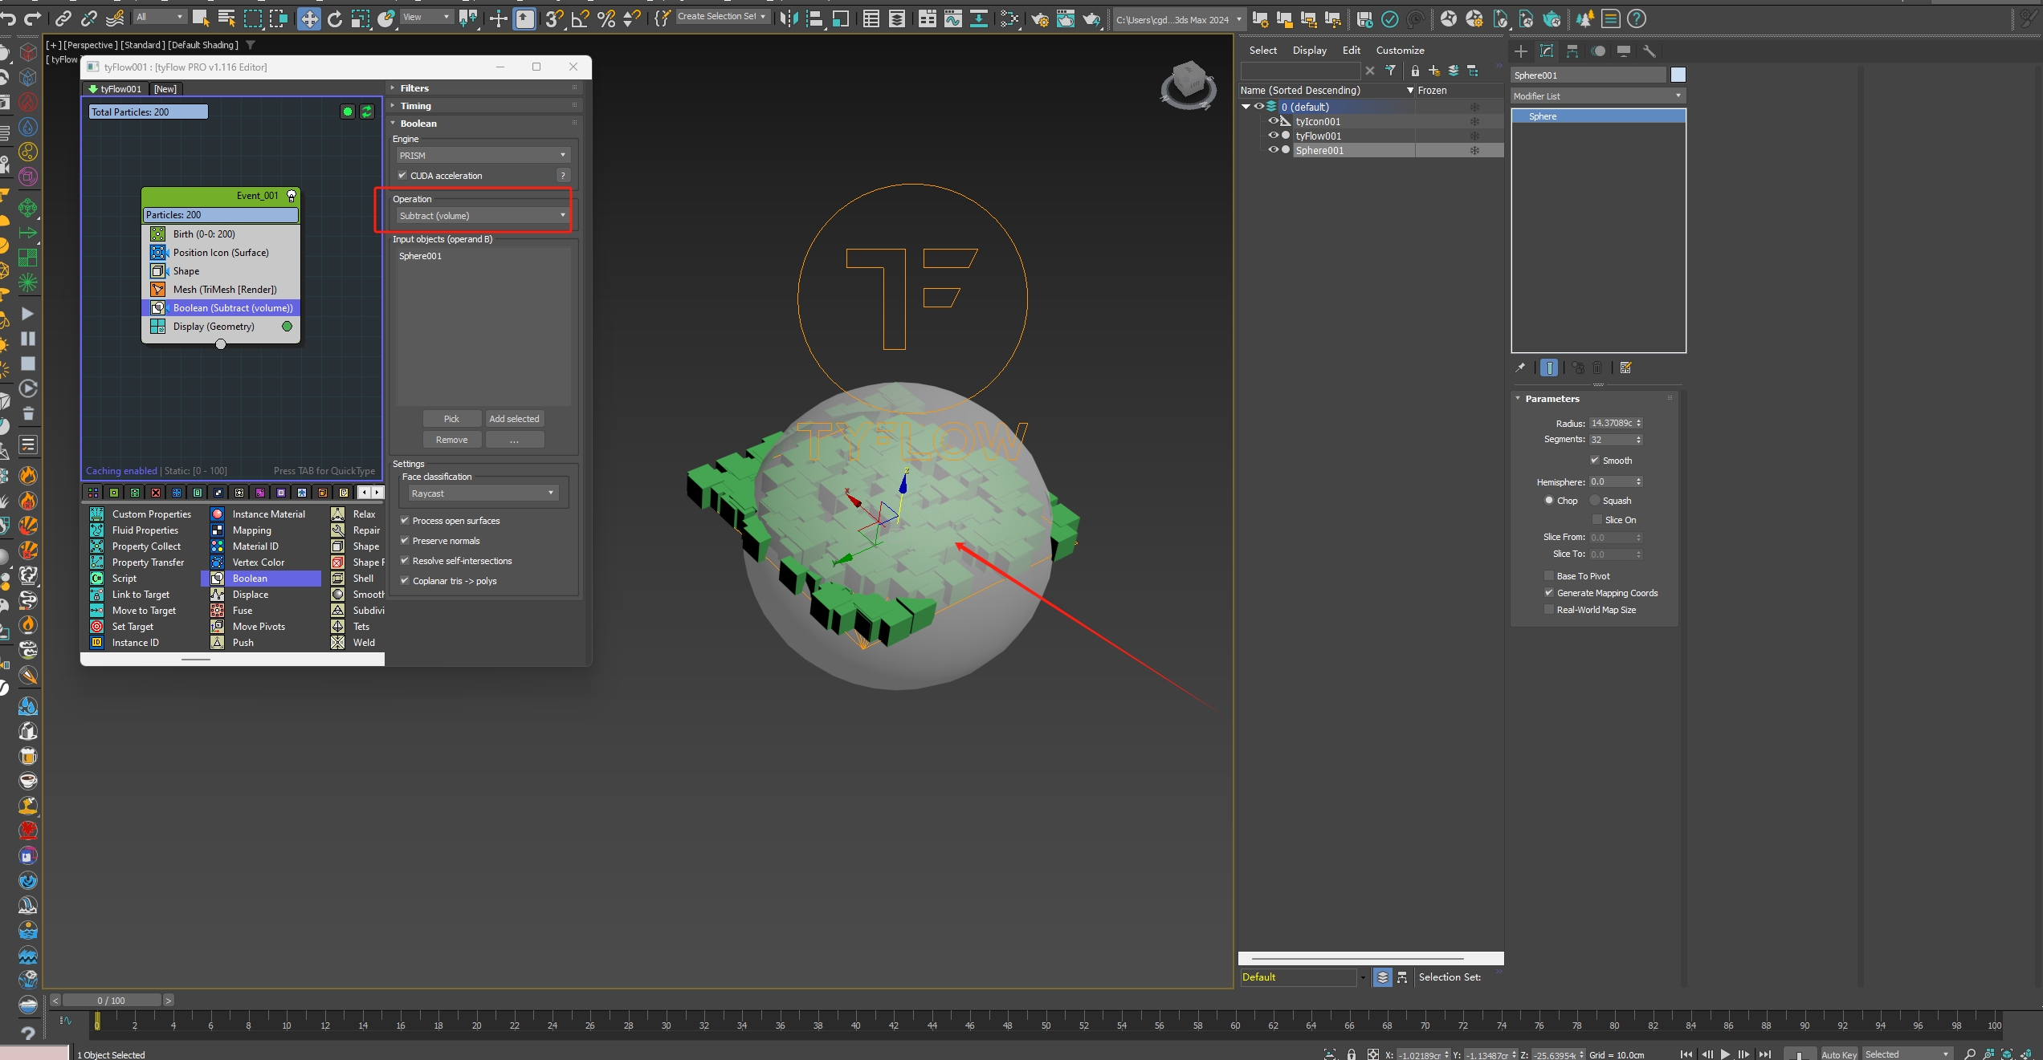2043x1060 pixels.
Task: Activate the Select Object tool
Action: click(201, 18)
